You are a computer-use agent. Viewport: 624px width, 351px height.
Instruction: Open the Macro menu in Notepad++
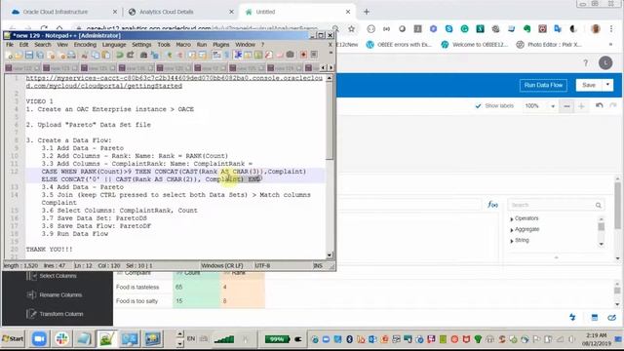[x=183, y=45]
